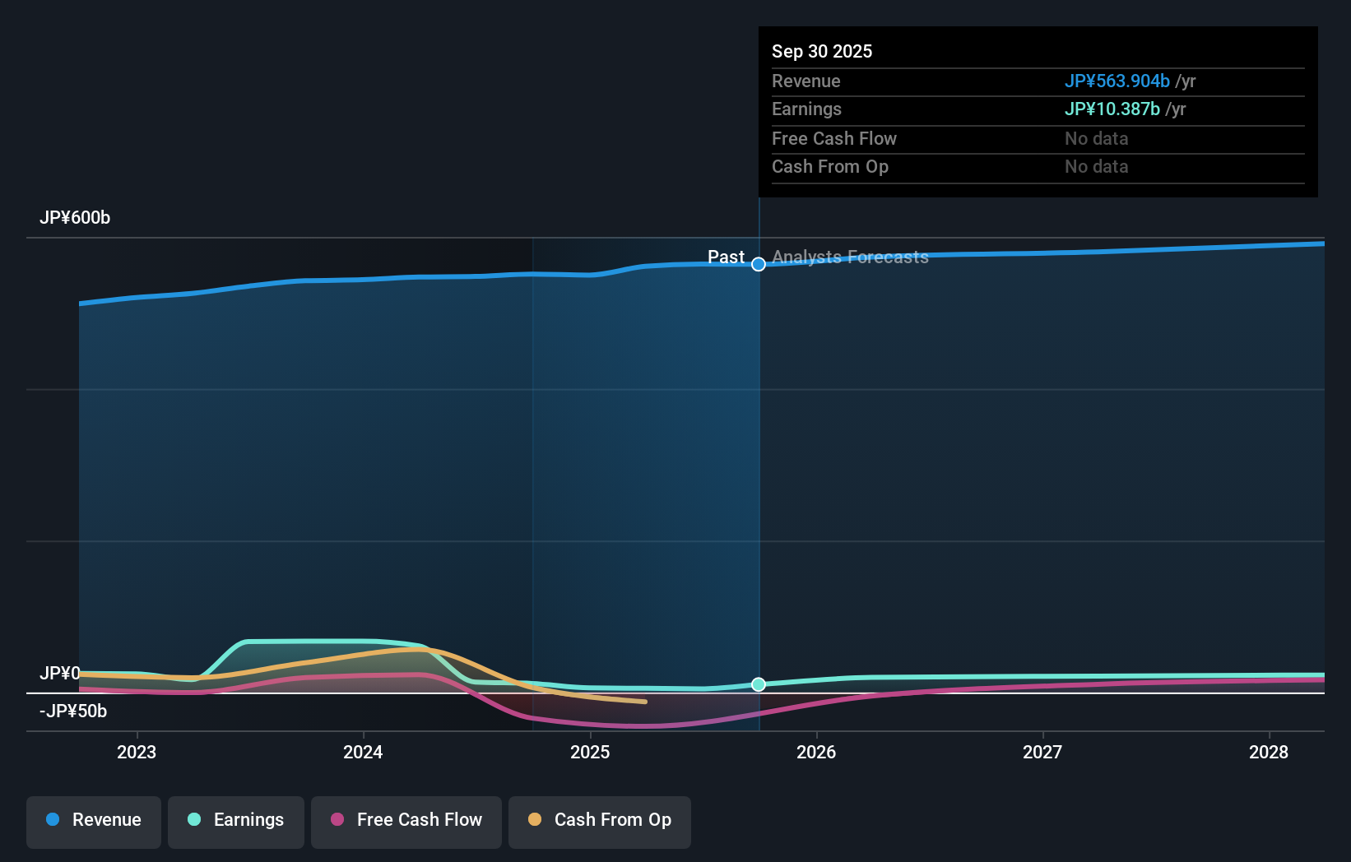Image resolution: width=1351 pixels, height=862 pixels.
Task: Click the Free Cash Flow legend button
Action: coord(406,820)
